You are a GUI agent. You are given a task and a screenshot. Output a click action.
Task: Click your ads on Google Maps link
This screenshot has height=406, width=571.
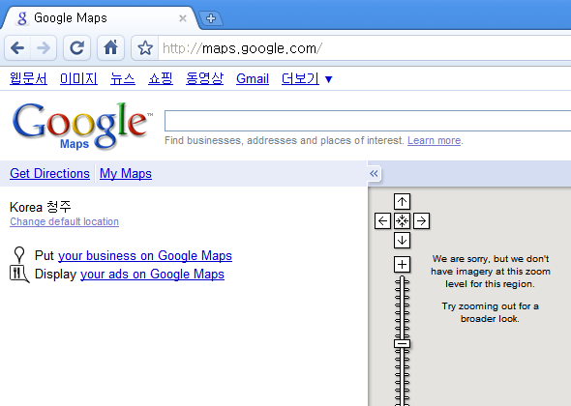[x=152, y=274]
